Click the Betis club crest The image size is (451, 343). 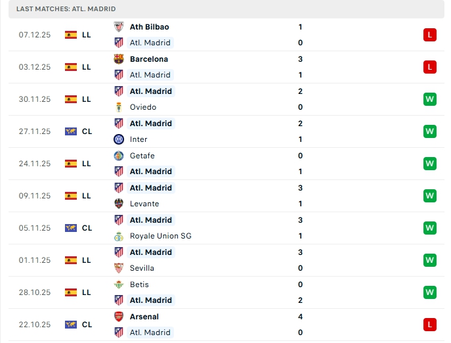coord(119,285)
